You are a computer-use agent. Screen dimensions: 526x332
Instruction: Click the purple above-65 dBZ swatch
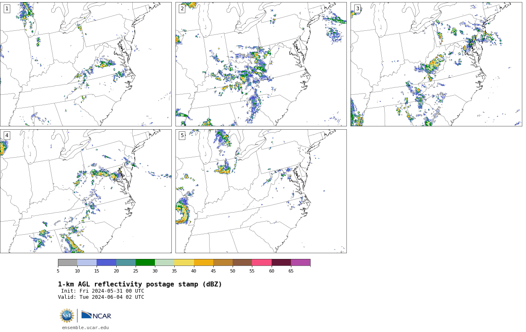(300, 263)
